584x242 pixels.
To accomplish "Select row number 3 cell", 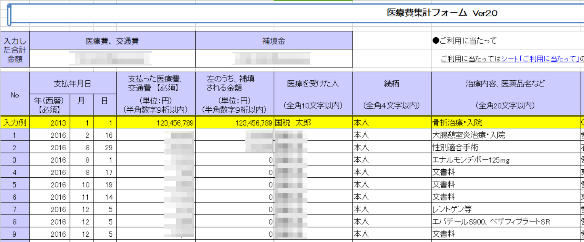I will tap(15, 160).
